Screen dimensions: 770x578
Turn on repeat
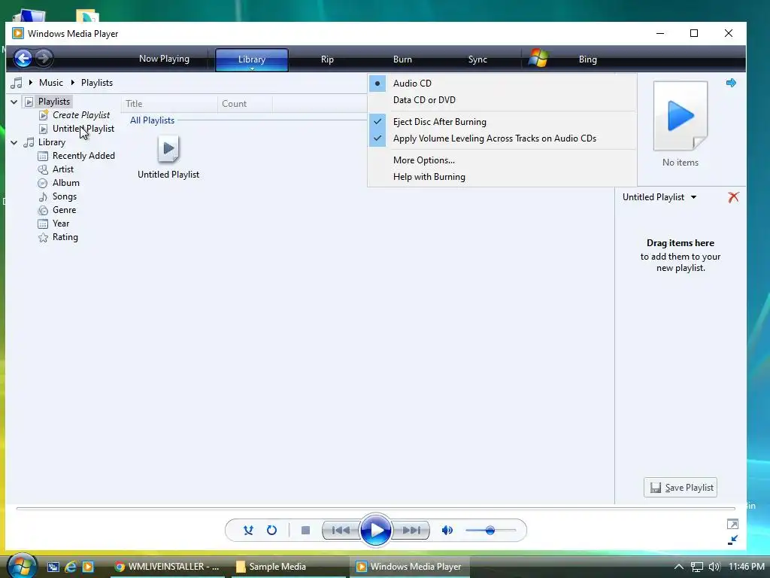click(x=271, y=531)
